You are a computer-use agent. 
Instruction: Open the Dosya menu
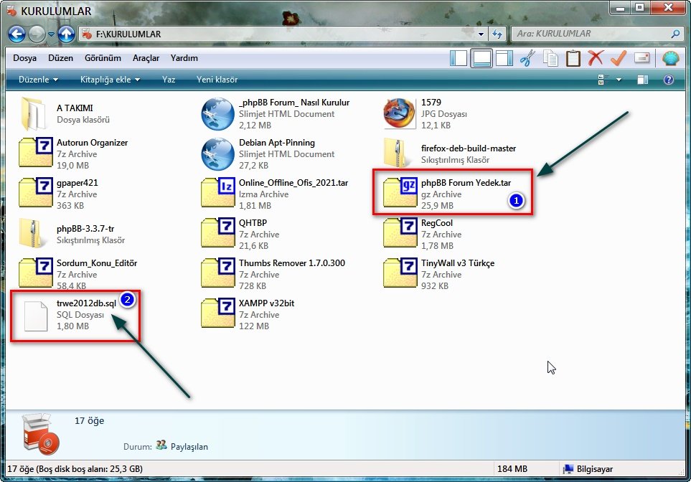pos(24,57)
